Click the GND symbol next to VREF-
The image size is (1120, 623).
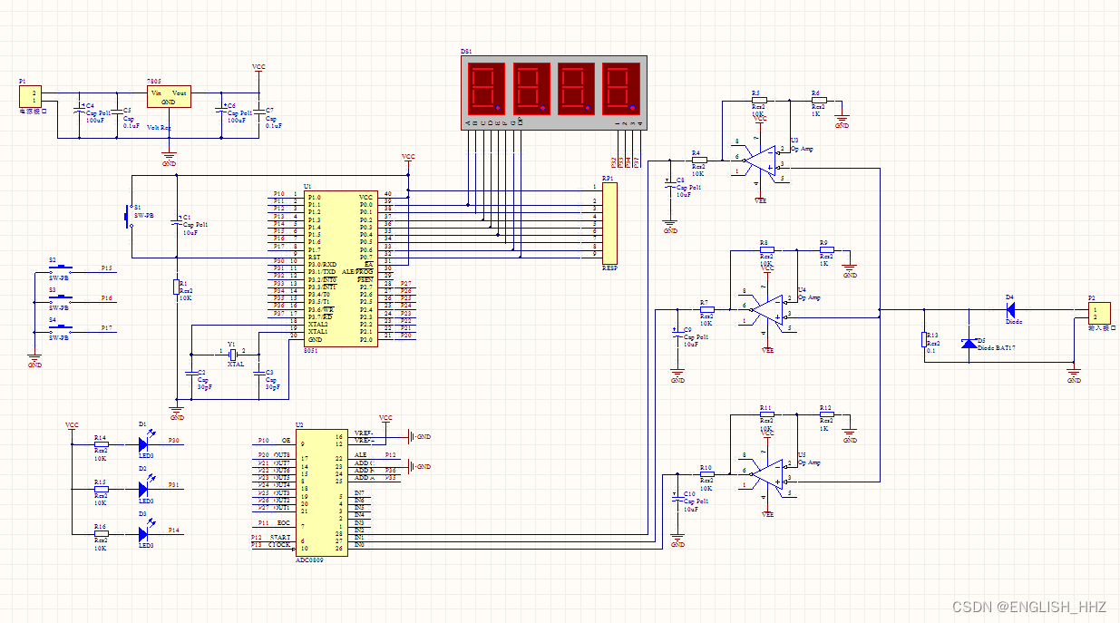pos(418,436)
